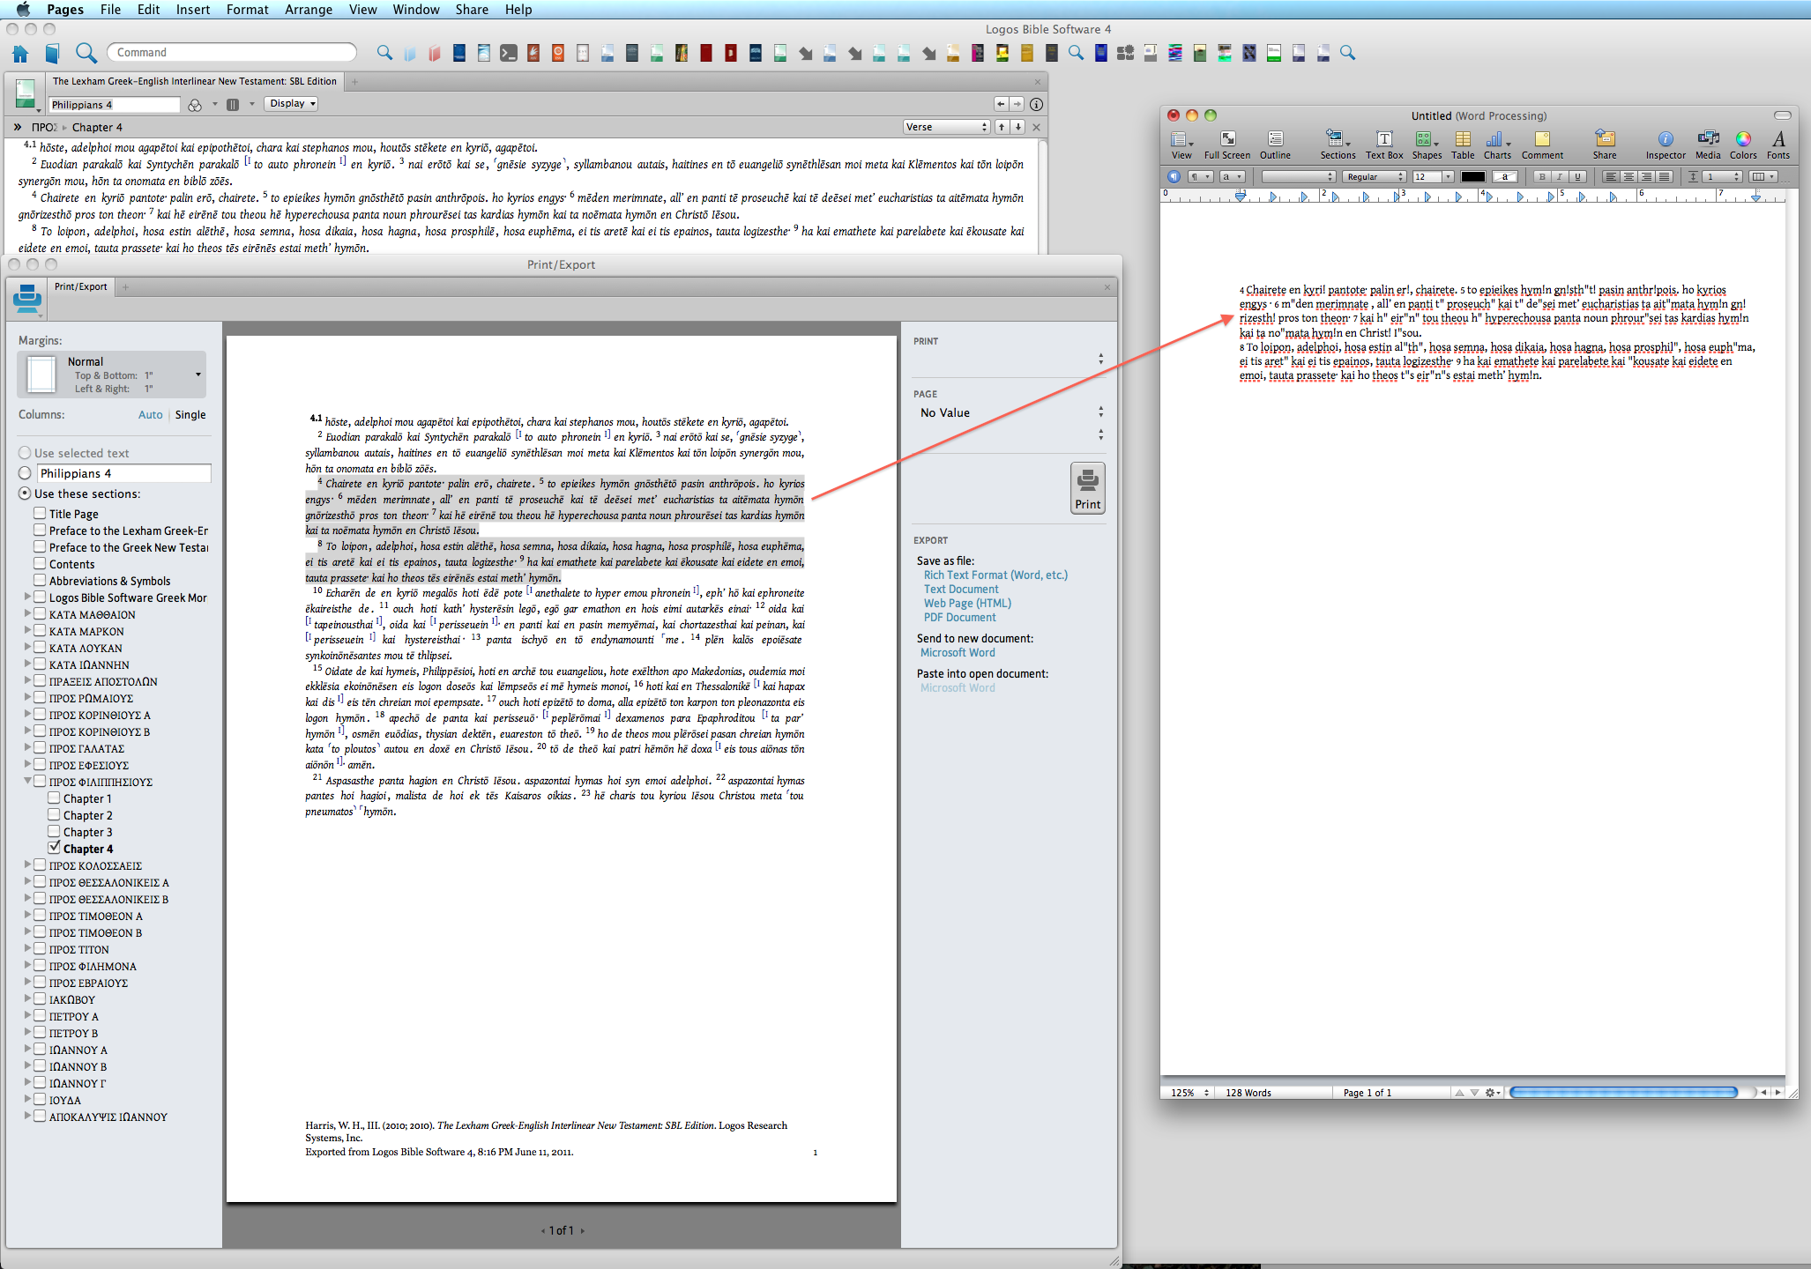Open Pages View toolbar item
This screenshot has width=1811, height=1269.
coord(1181,145)
